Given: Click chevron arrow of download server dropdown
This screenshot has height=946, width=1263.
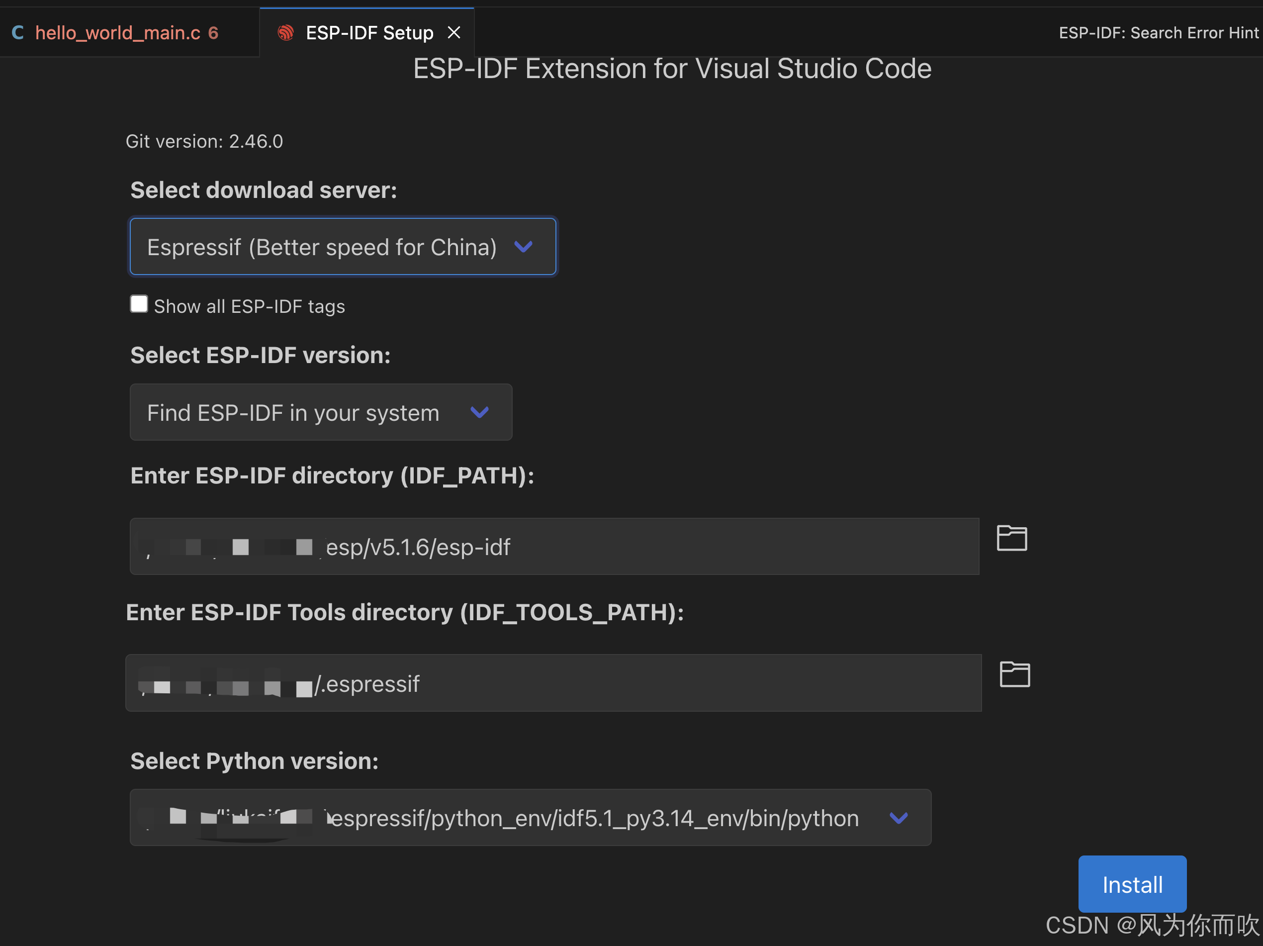Looking at the screenshot, I should (x=523, y=247).
